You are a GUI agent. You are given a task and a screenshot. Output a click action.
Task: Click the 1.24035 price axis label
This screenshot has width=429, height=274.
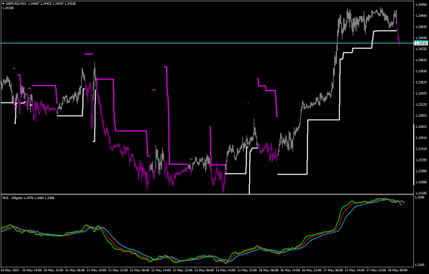tap(421, 60)
